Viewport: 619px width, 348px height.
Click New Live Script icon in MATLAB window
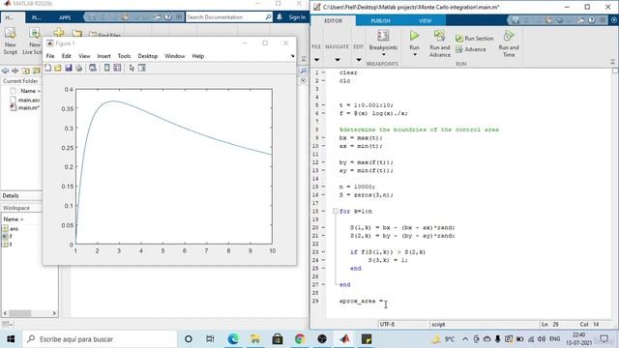tap(35, 34)
